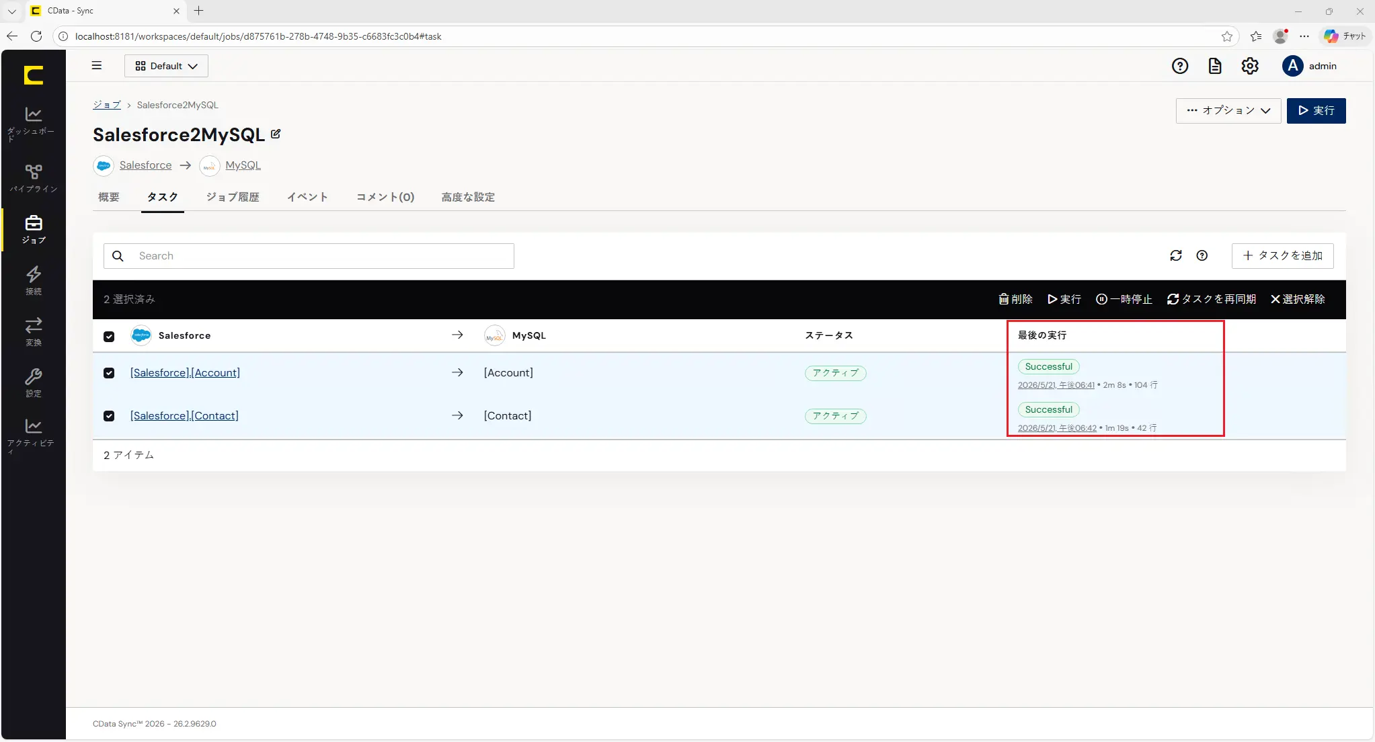Close the CData - Sync browser tab
1375x742 pixels.
click(x=176, y=11)
